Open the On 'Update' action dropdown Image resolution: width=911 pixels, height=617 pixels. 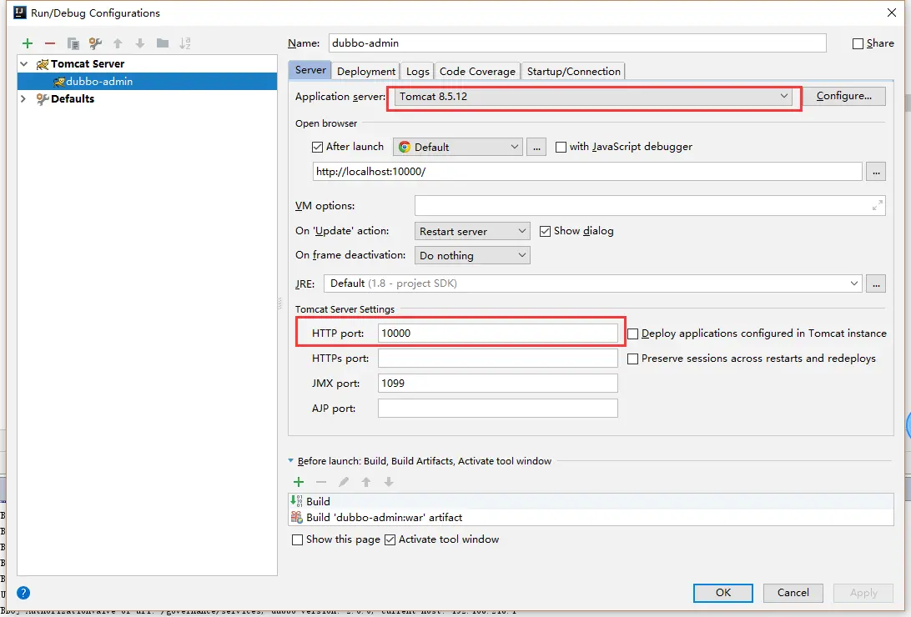[472, 231]
